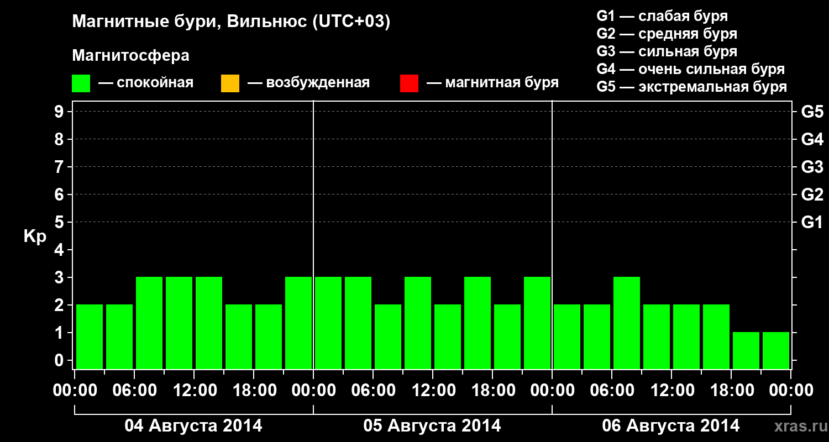This screenshot has height=442, width=829.
Task: Click the 18:00 time label of 06 August
Action: [x=731, y=390]
